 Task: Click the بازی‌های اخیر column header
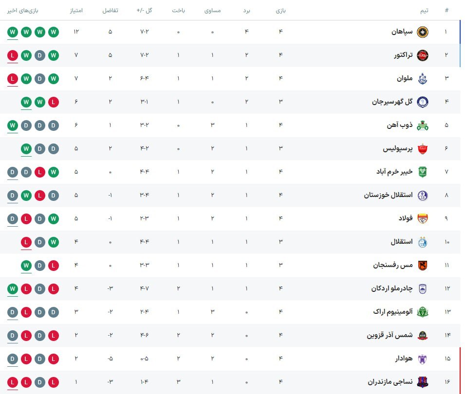(x=23, y=11)
